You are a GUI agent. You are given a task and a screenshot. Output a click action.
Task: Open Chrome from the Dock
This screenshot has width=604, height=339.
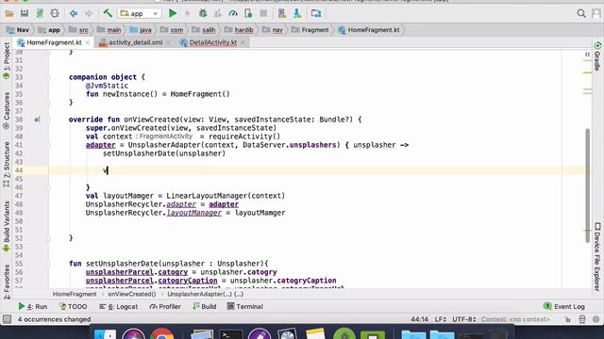(161, 333)
